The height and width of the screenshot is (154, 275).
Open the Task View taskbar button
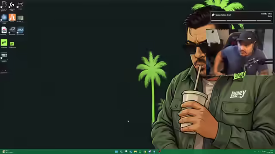tap(126, 151)
